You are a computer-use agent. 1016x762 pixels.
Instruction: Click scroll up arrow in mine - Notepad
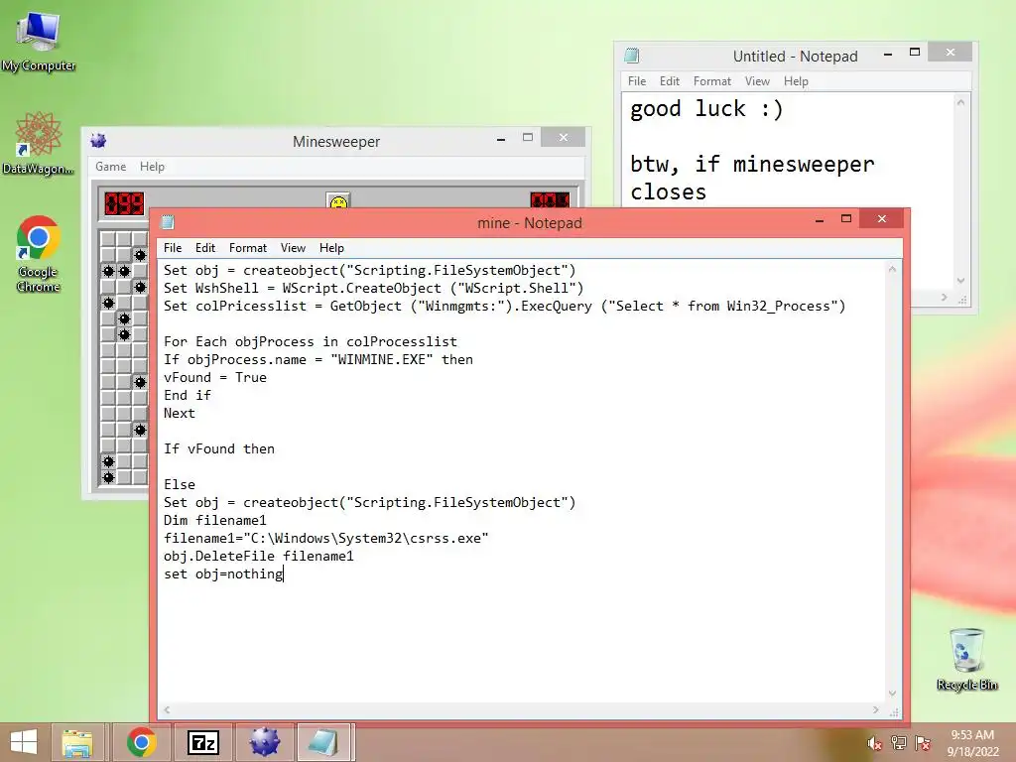click(892, 269)
